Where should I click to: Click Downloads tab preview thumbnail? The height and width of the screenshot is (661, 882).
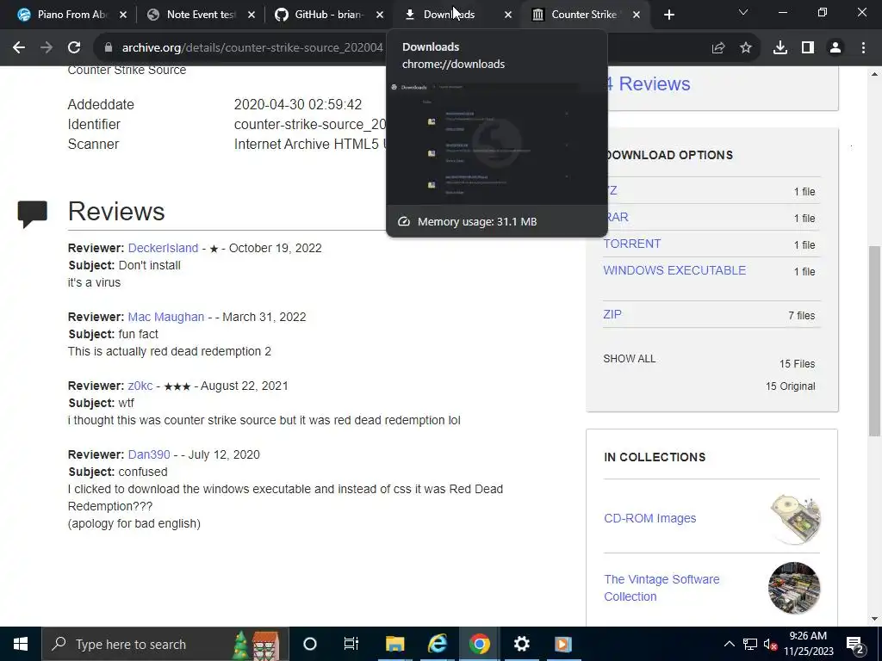(x=497, y=142)
